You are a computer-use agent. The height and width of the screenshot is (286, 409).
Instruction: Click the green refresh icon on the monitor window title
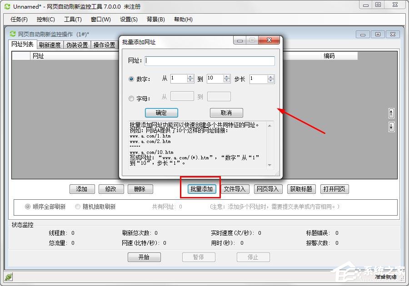point(12,34)
